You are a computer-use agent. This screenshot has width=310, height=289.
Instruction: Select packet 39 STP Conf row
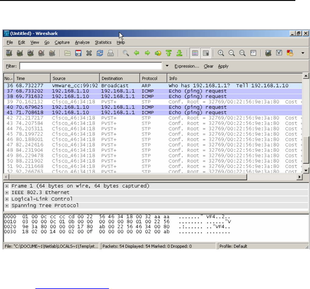[x=153, y=102]
